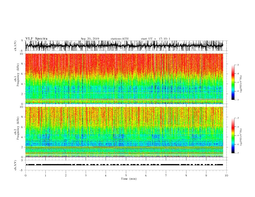Viewport: 255px width, 197px height.
Task: Click the '6' kHz tick on ch.2 axis
Action: (x=22, y=127)
